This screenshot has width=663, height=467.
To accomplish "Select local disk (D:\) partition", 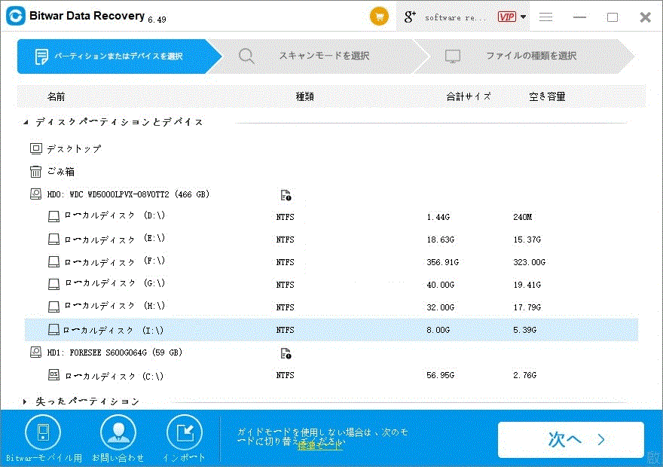I will pos(113,217).
